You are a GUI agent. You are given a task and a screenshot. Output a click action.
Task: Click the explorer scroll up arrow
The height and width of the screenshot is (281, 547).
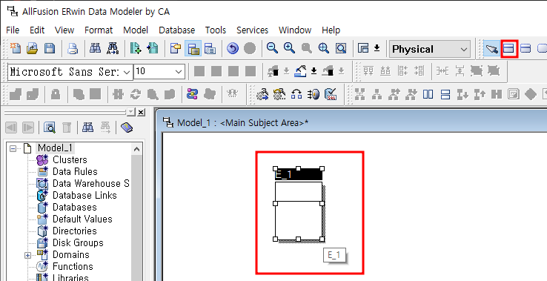pos(136,150)
